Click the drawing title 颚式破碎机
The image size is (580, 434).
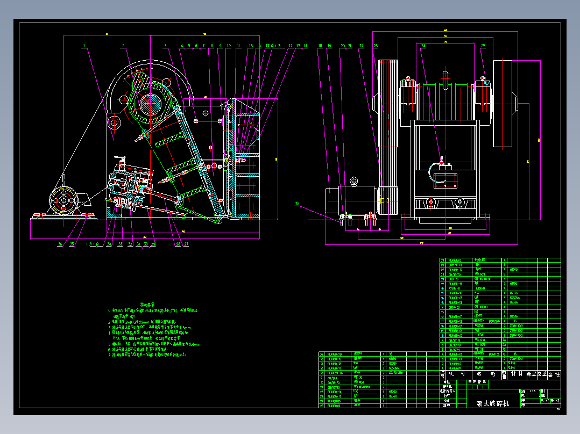[x=493, y=403]
